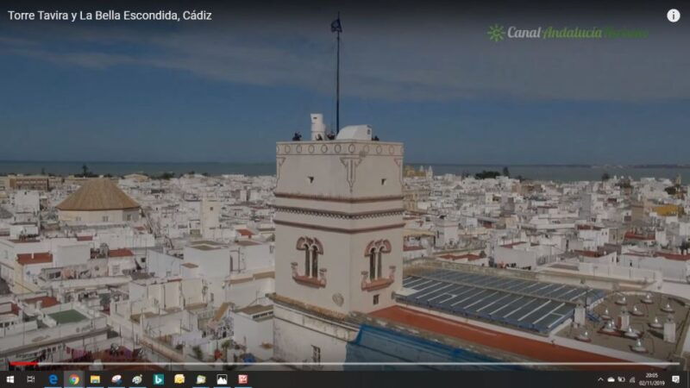Click the video info icon
Viewport: 690px width, 388px height.
click(673, 16)
